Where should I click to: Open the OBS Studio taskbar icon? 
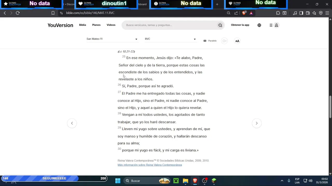(x=205, y=181)
